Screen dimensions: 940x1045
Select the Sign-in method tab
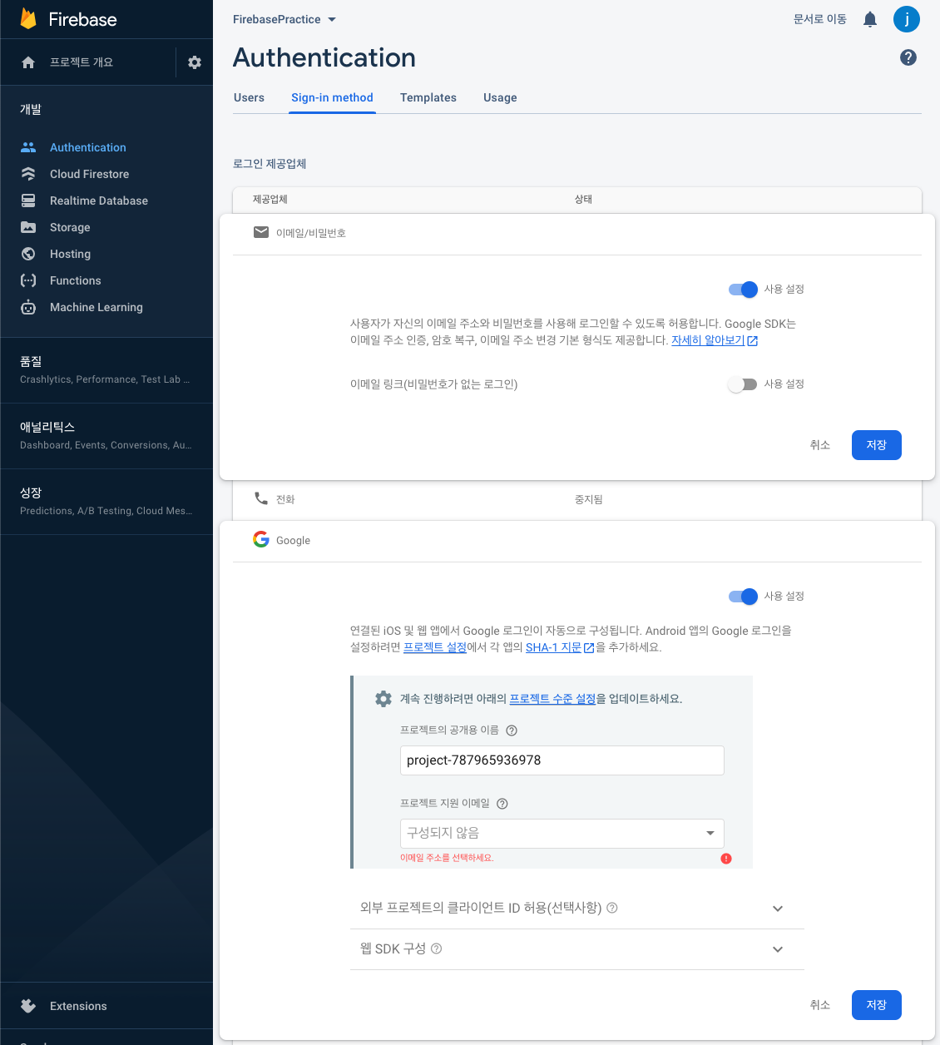[332, 97]
